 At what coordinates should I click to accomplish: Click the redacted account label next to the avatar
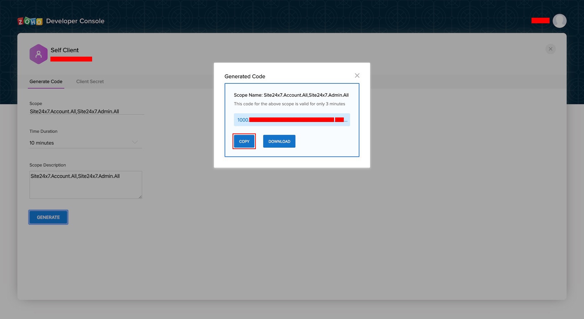tap(540, 21)
